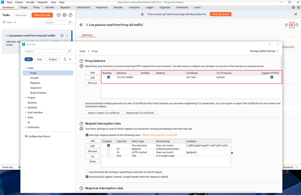Enable the Is in target scope rule
301x195 pixels.
click(109, 156)
